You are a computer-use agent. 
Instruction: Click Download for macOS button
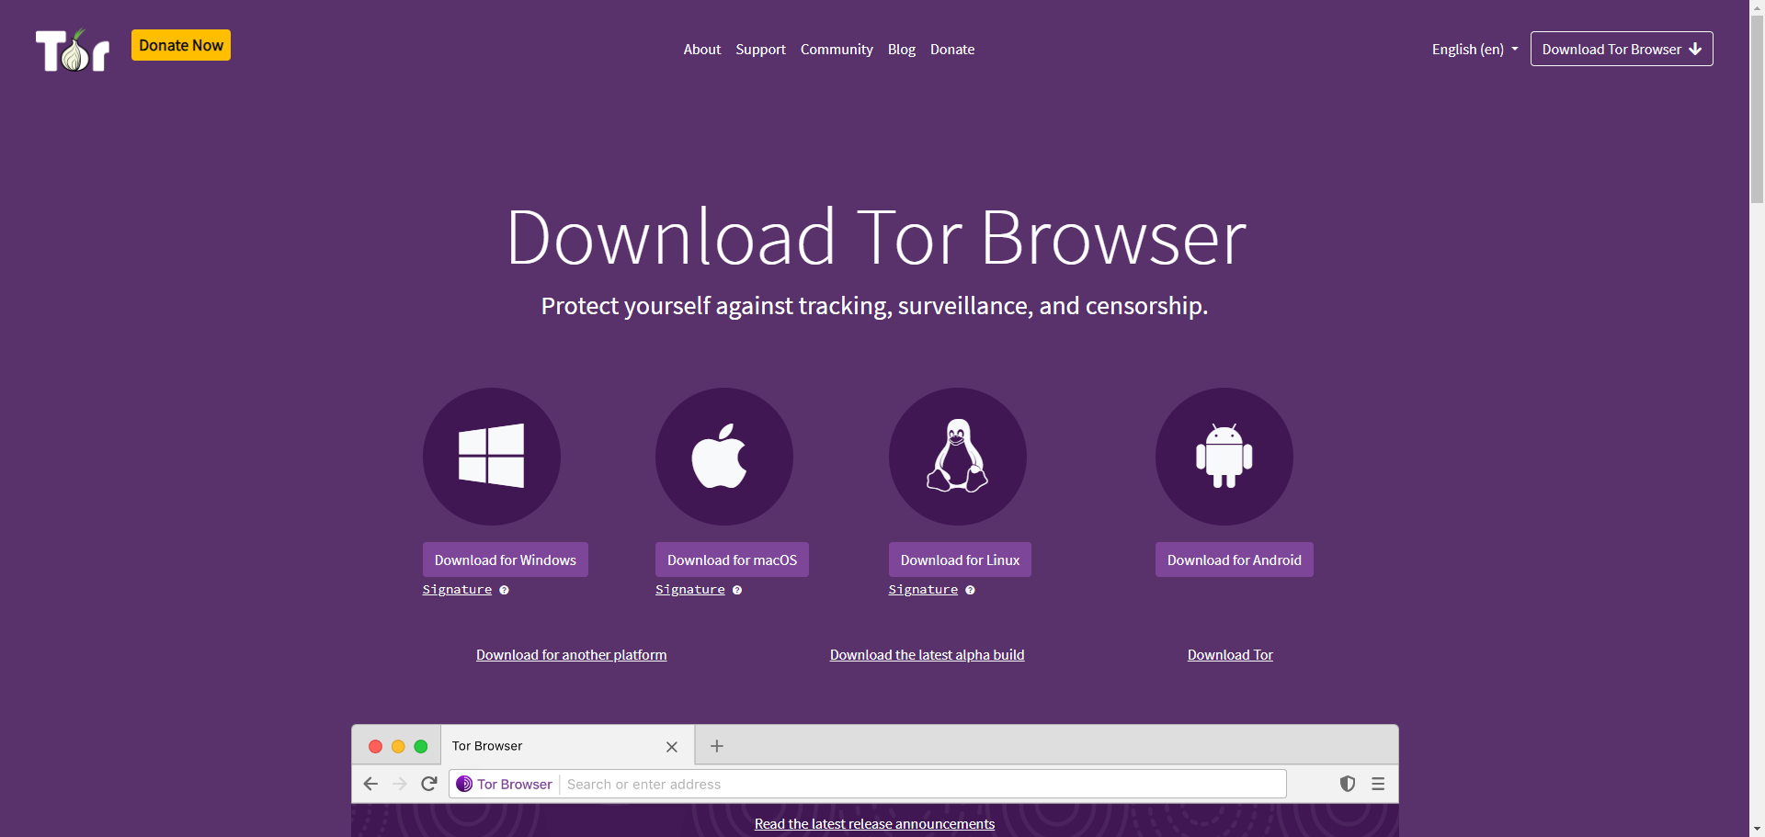(x=732, y=560)
